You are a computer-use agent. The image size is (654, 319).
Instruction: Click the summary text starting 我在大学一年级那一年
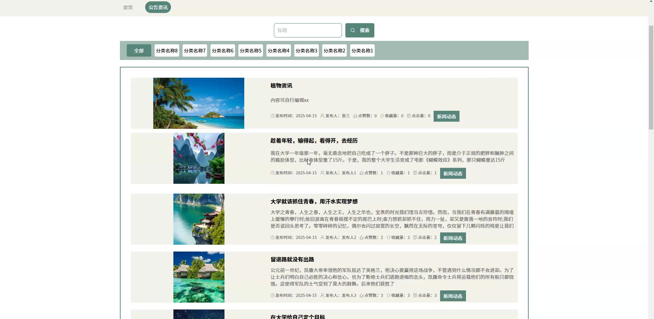392,156
